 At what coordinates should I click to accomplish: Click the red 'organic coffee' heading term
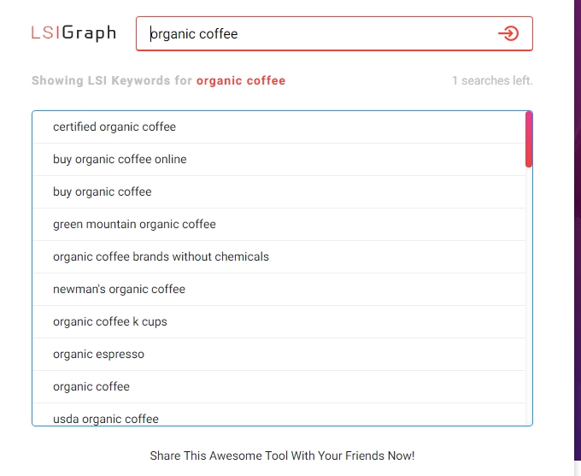click(241, 81)
